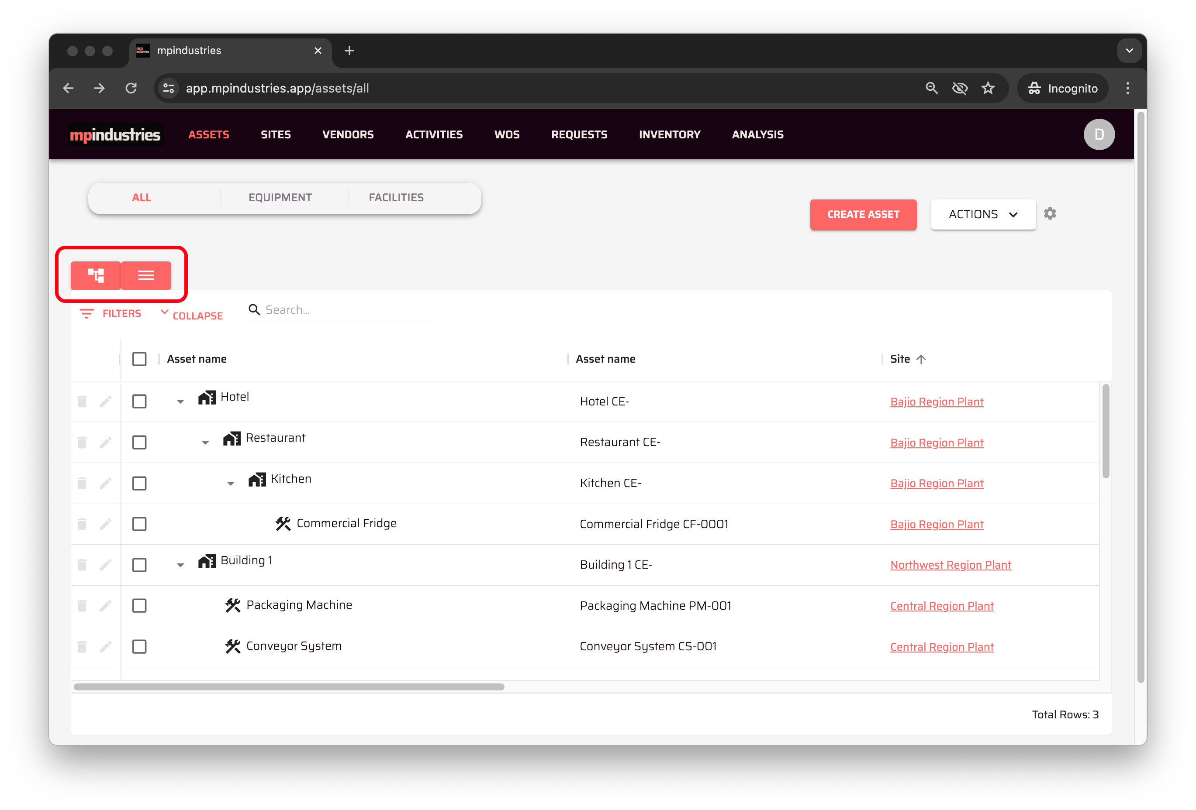
Task: Click delete trash icon for Hotel row
Action: coord(83,401)
